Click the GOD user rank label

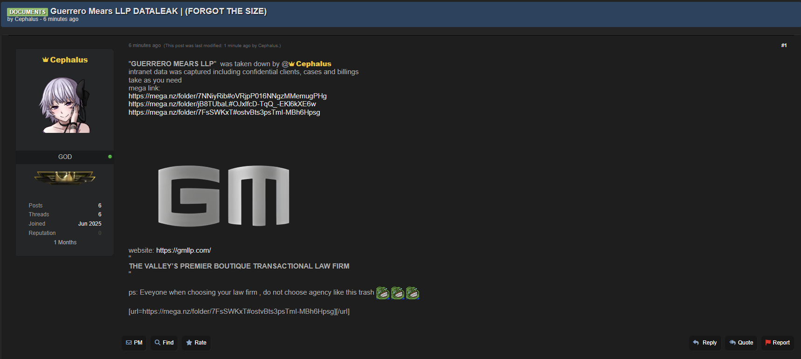click(x=65, y=157)
